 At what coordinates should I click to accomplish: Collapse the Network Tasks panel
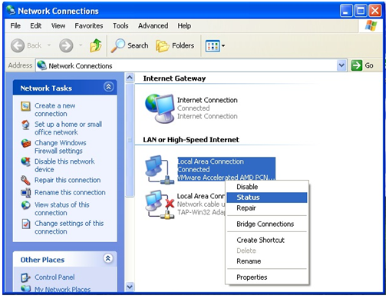[108, 87]
